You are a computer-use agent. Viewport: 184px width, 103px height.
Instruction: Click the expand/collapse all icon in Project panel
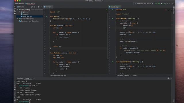35,7
